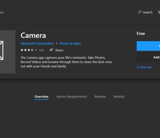Open Microsoft Corporation publisher link

click(x=37, y=44)
